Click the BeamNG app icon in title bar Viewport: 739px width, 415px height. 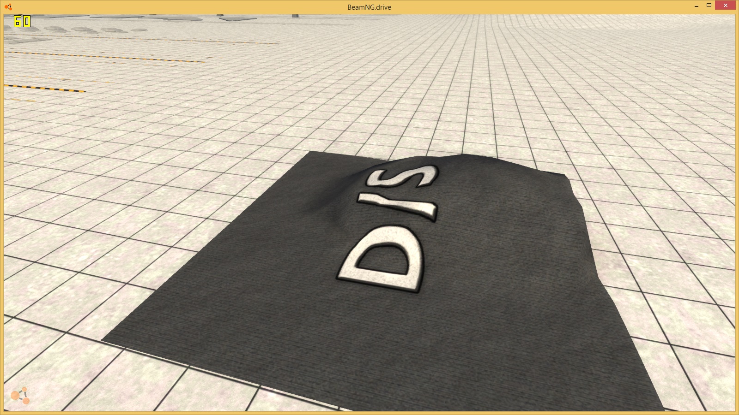tap(8, 7)
